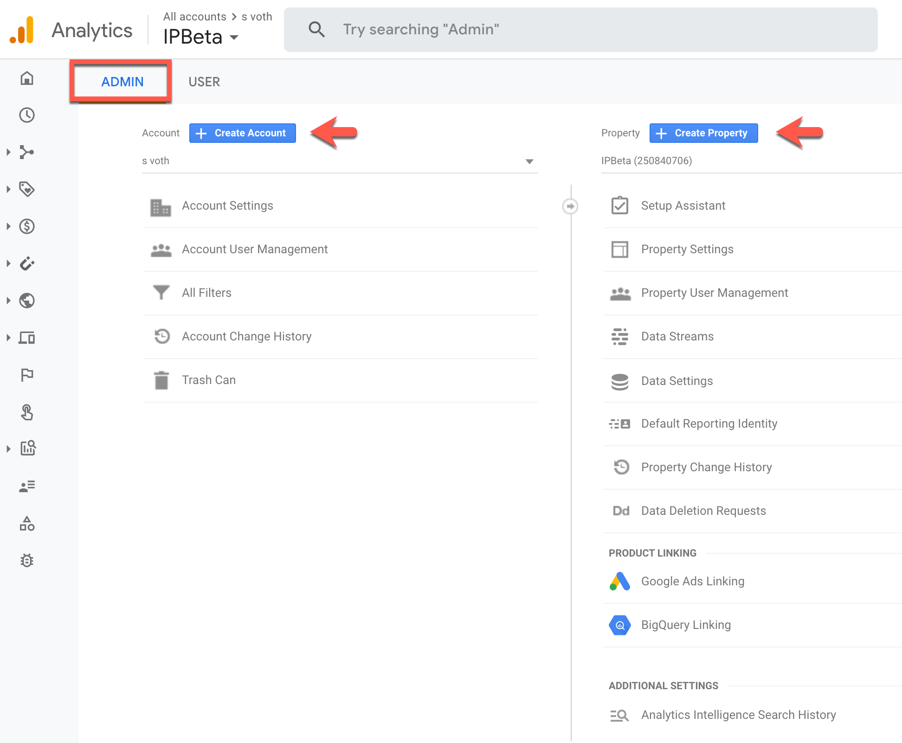Click the Trash Can bin icon
Image resolution: width=902 pixels, height=743 pixels.
(x=161, y=380)
